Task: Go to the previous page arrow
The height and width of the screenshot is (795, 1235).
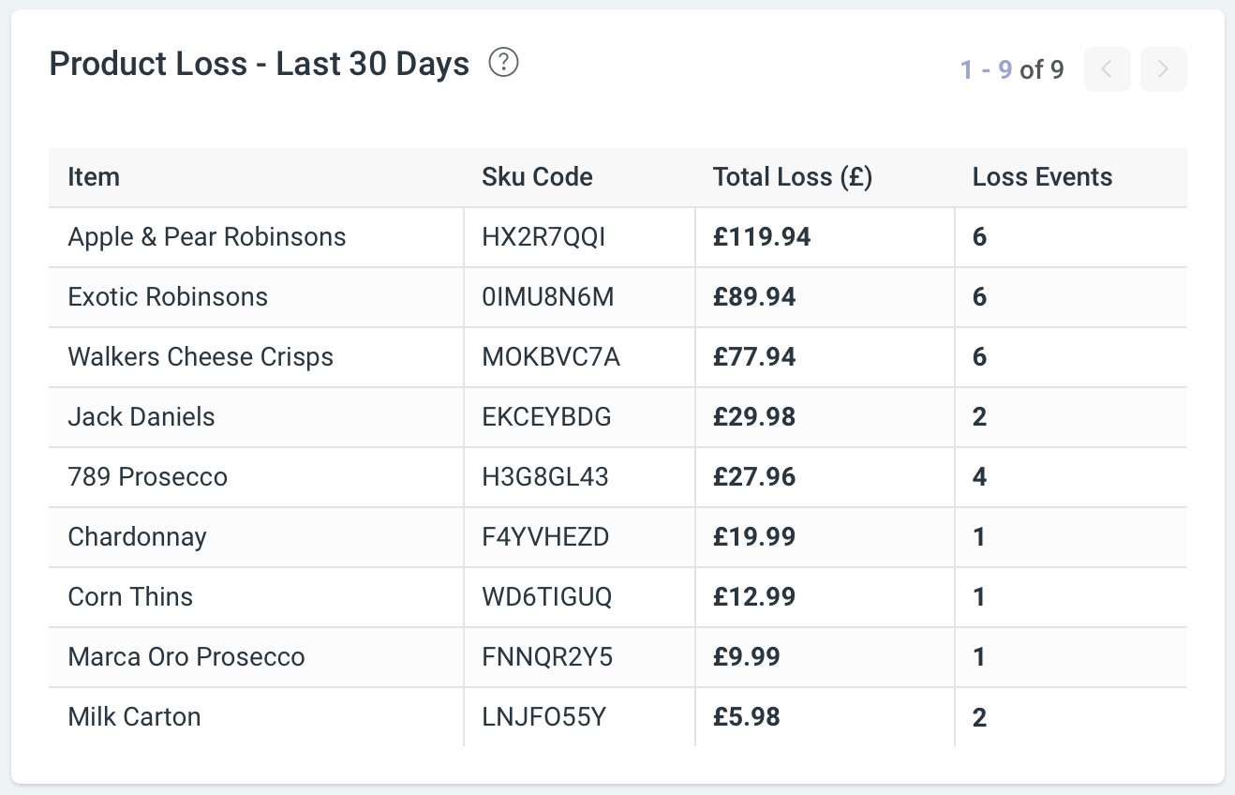Action: click(1107, 69)
